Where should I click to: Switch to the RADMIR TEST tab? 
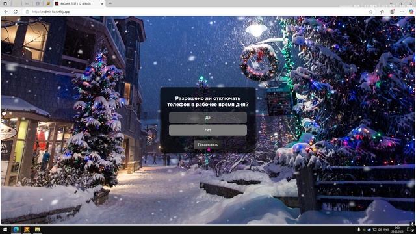click(x=79, y=4)
